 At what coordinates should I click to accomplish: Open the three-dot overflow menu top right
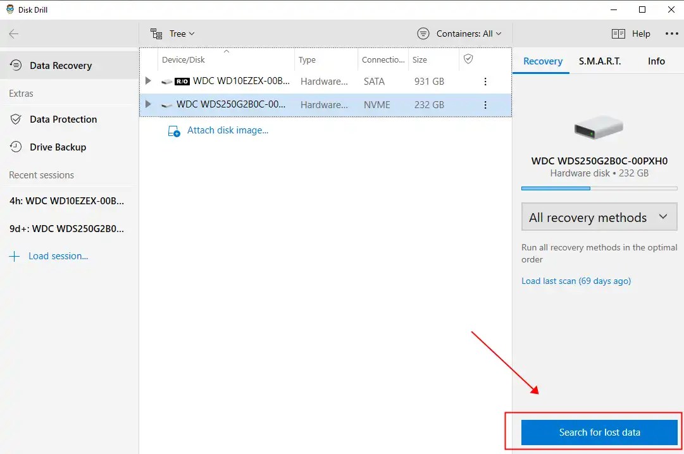[x=671, y=34]
